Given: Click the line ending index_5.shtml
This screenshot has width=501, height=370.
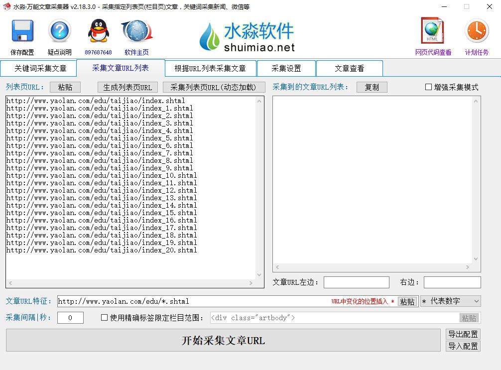Looking at the screenshot, I should [x=100, y=138].
